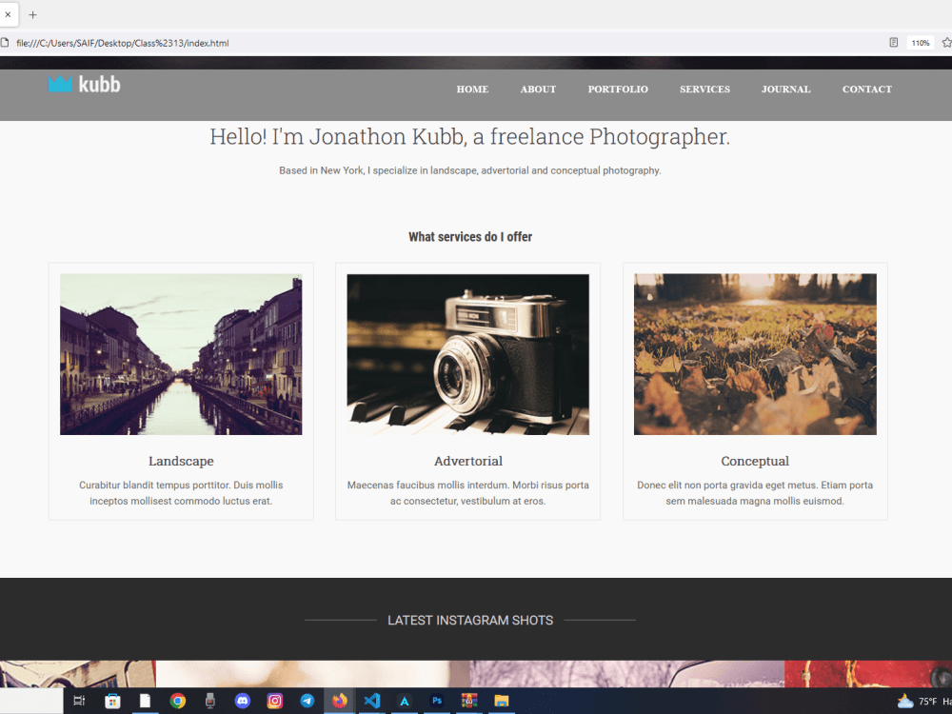Bookmark this page with the star icon
The image size is (952, 714).
pyautogui.click(x=946, y=43)
